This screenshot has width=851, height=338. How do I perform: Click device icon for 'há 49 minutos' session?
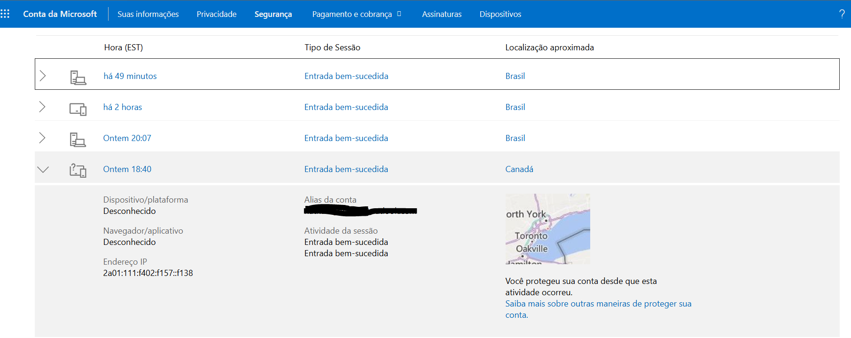[78, 77]
